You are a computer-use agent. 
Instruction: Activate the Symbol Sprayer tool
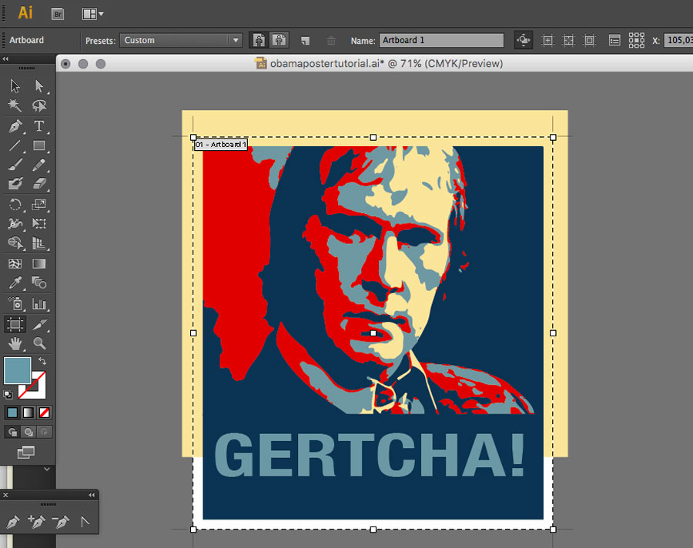coord(15,303)
